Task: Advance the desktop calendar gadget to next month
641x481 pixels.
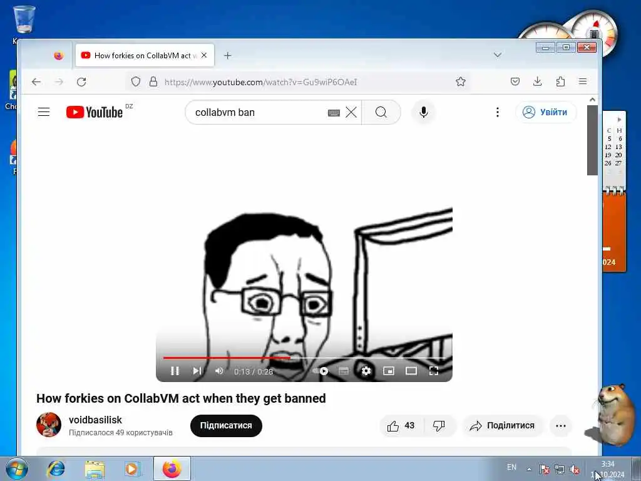Action: pos(619,120)
